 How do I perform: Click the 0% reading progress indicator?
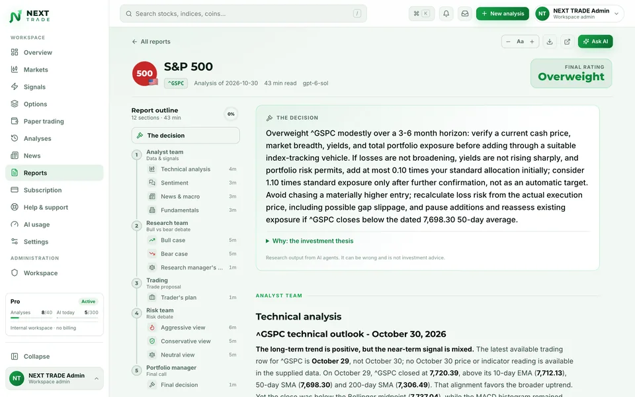231,114
